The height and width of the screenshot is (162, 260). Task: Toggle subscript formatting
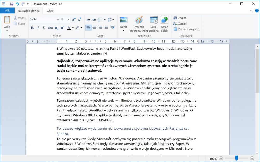point(56,28)
